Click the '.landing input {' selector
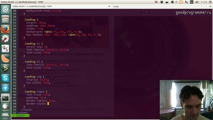213x120 pixels. 36,92
